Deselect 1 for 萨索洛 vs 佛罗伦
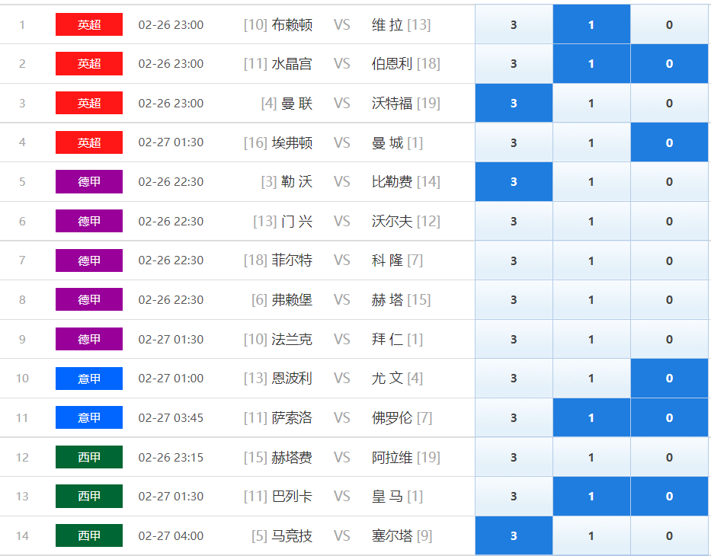Viewport: 711px width, 556px height. [x=591, y=418]
